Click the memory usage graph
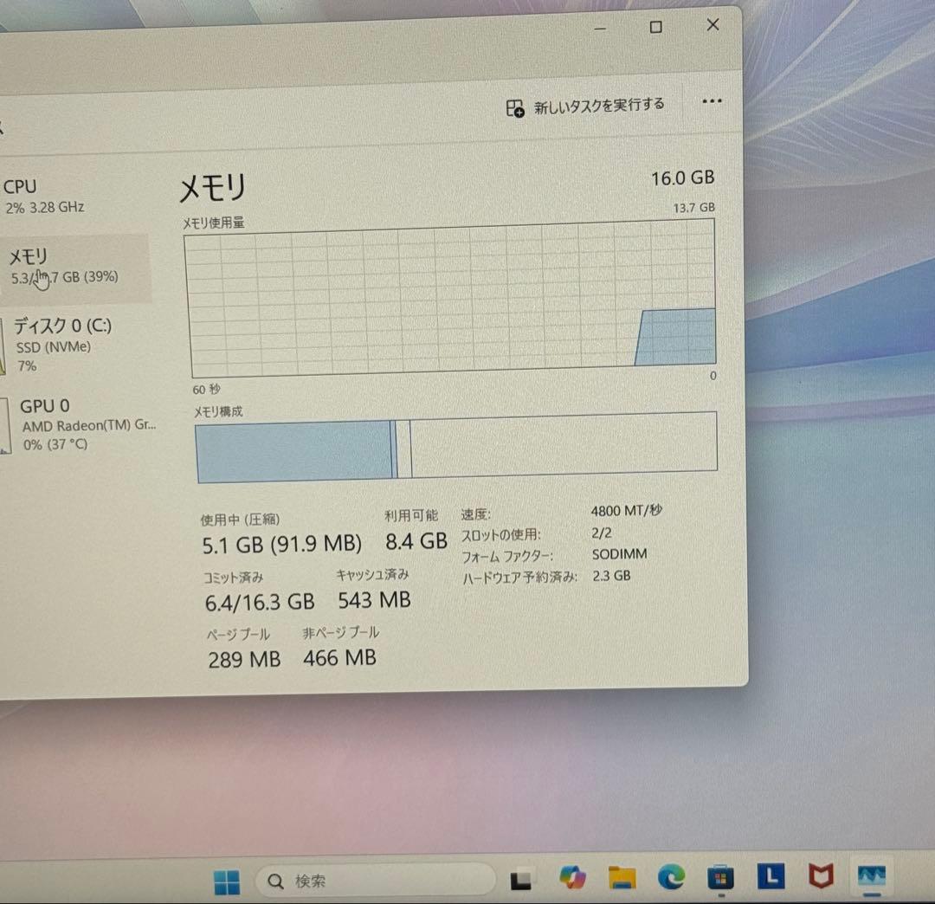 tap(450, 299)
